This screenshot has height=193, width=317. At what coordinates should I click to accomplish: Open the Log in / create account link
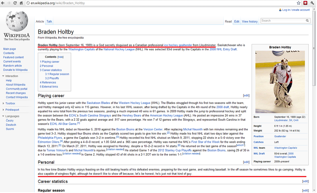click(x=296, y=10)
